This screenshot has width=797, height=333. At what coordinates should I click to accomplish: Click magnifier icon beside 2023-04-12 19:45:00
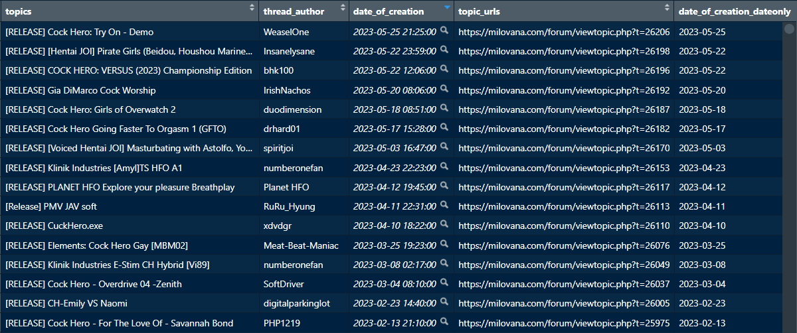click(x=444, y=186)
